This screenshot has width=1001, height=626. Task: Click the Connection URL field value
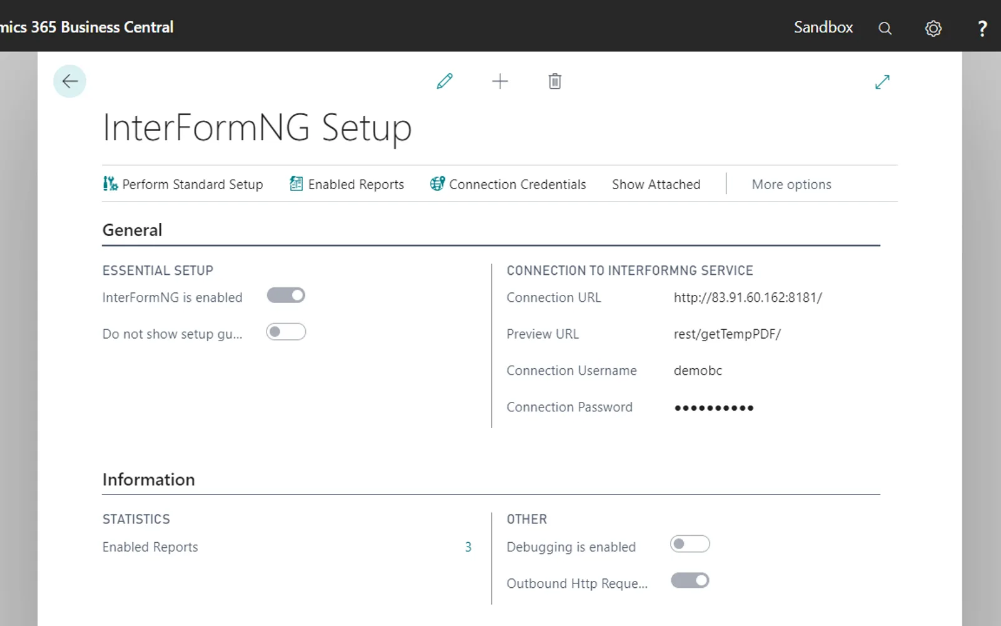click(x=748, y=297)
